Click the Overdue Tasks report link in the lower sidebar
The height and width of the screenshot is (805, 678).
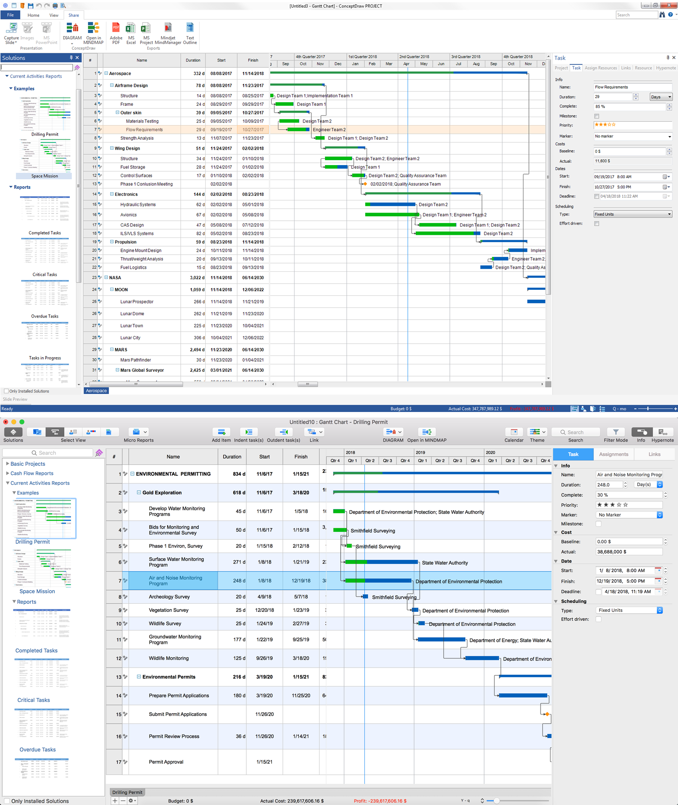point(38,749)
